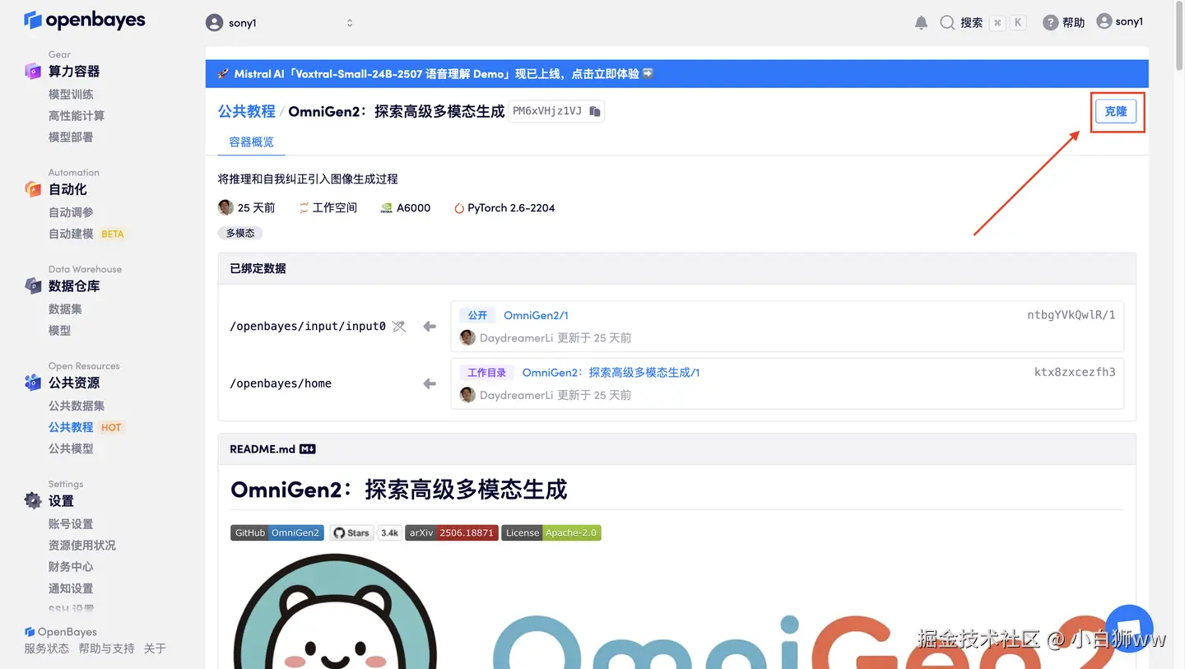Viewport: 1185px width, 669px height.
Task: Click 关于 in the footer
Action: [155, 648]
